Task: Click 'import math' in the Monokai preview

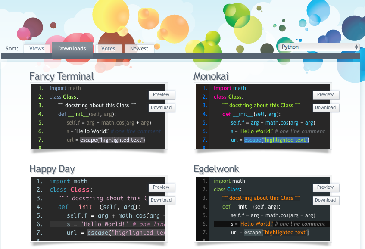Action: coord(230,88)
